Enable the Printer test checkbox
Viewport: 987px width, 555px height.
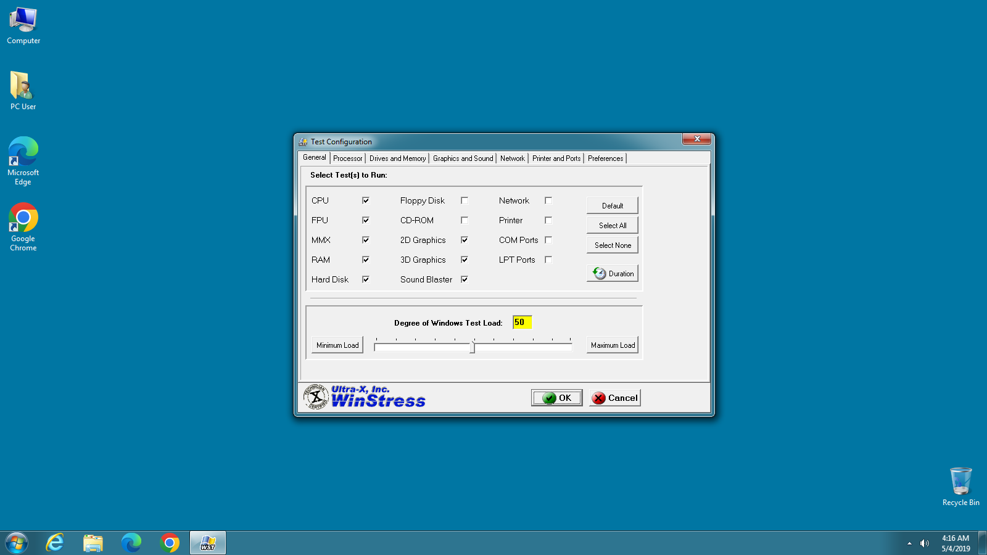(x=548, y=220)
